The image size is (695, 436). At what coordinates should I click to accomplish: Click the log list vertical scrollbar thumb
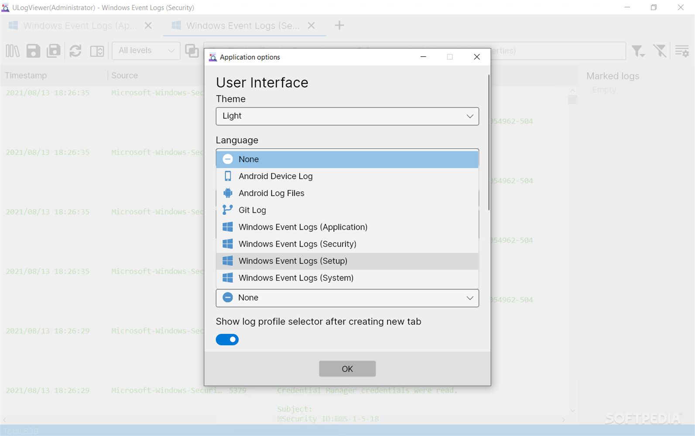(572, 100)
